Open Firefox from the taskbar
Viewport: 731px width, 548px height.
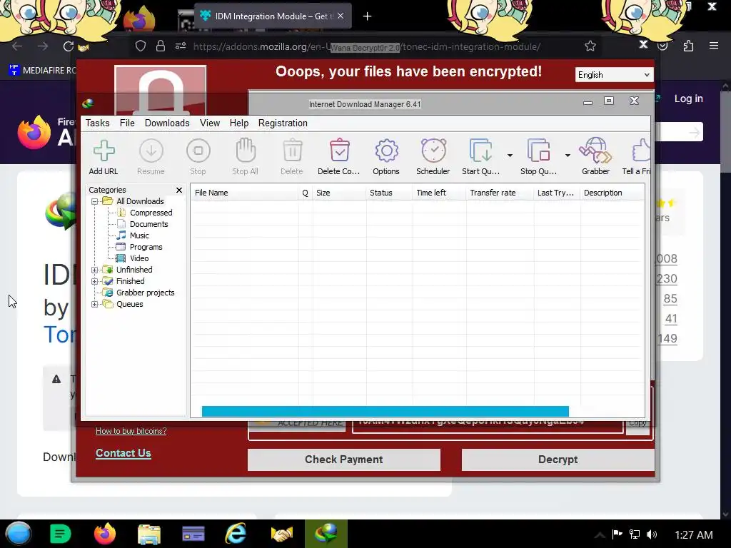104,534
